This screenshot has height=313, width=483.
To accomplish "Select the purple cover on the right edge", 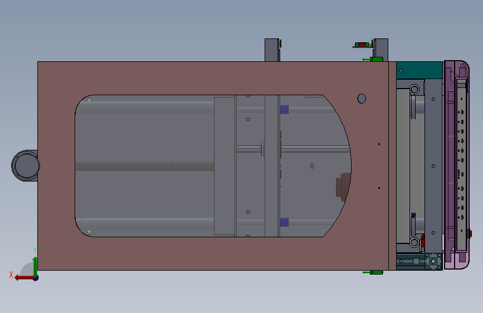I will pos(456,165).
